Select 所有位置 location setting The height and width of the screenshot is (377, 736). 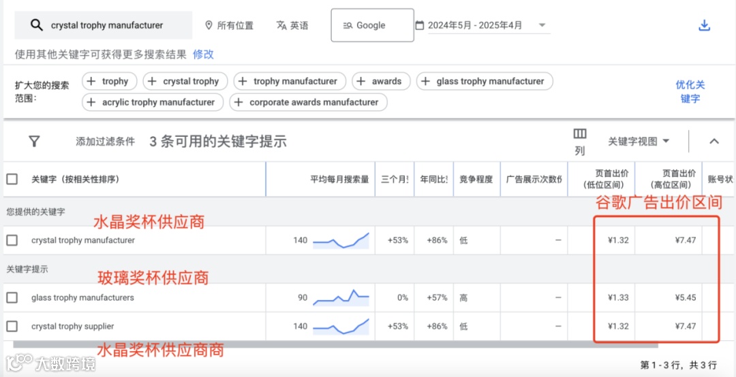click(x=230, y=25)
